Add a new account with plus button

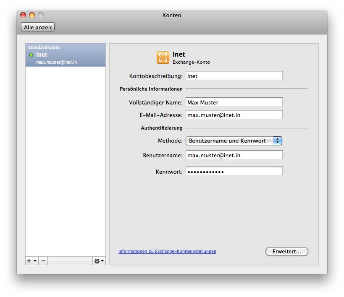[29, 261]
